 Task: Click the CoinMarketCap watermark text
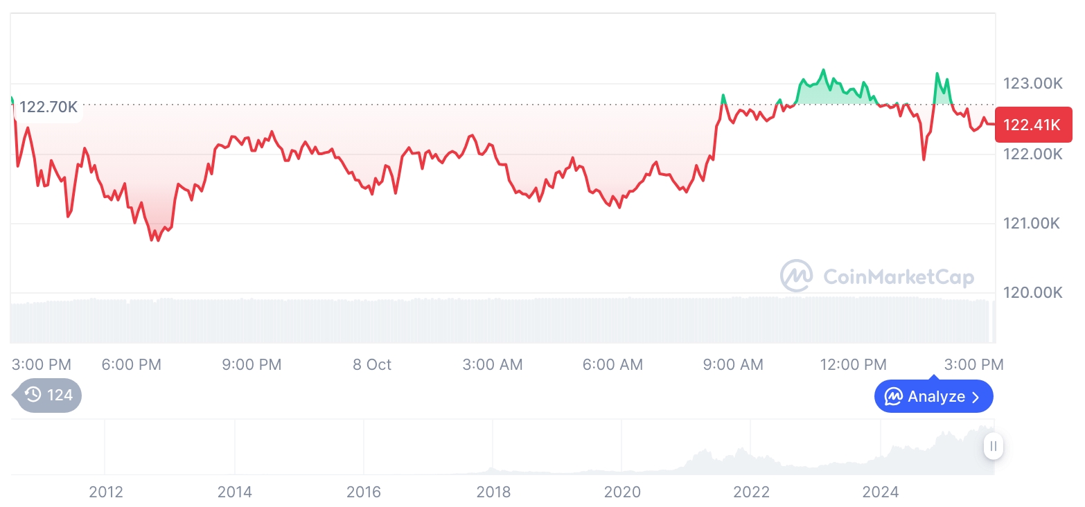(899, 277)
